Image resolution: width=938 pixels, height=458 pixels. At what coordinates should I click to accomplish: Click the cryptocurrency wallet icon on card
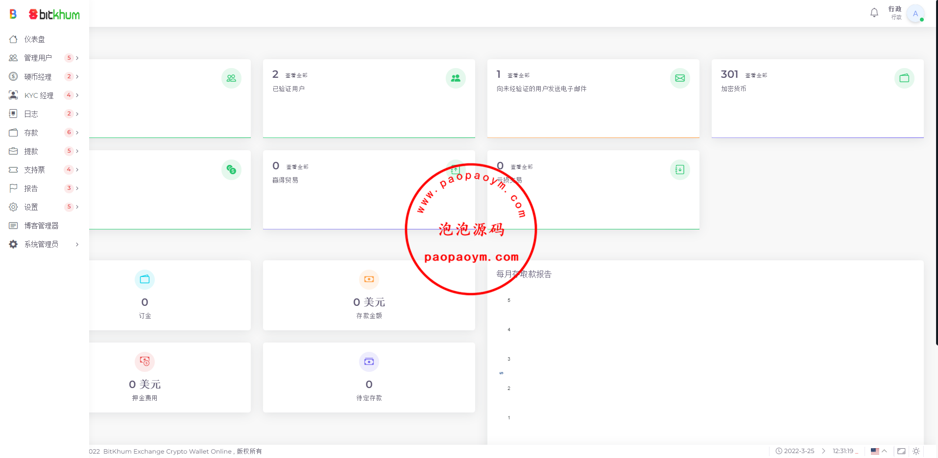[x=904, y=78]
